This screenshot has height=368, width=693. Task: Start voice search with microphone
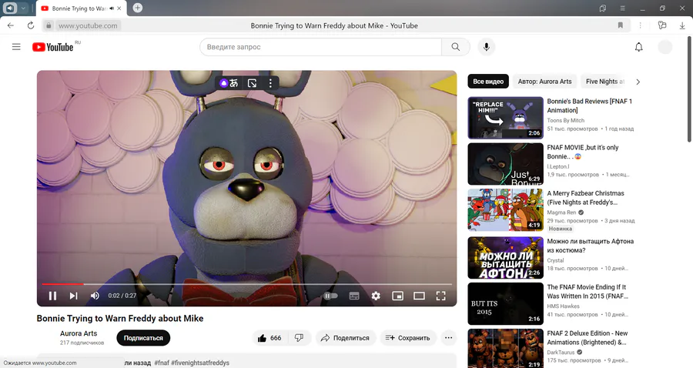(x=486, y=47)
